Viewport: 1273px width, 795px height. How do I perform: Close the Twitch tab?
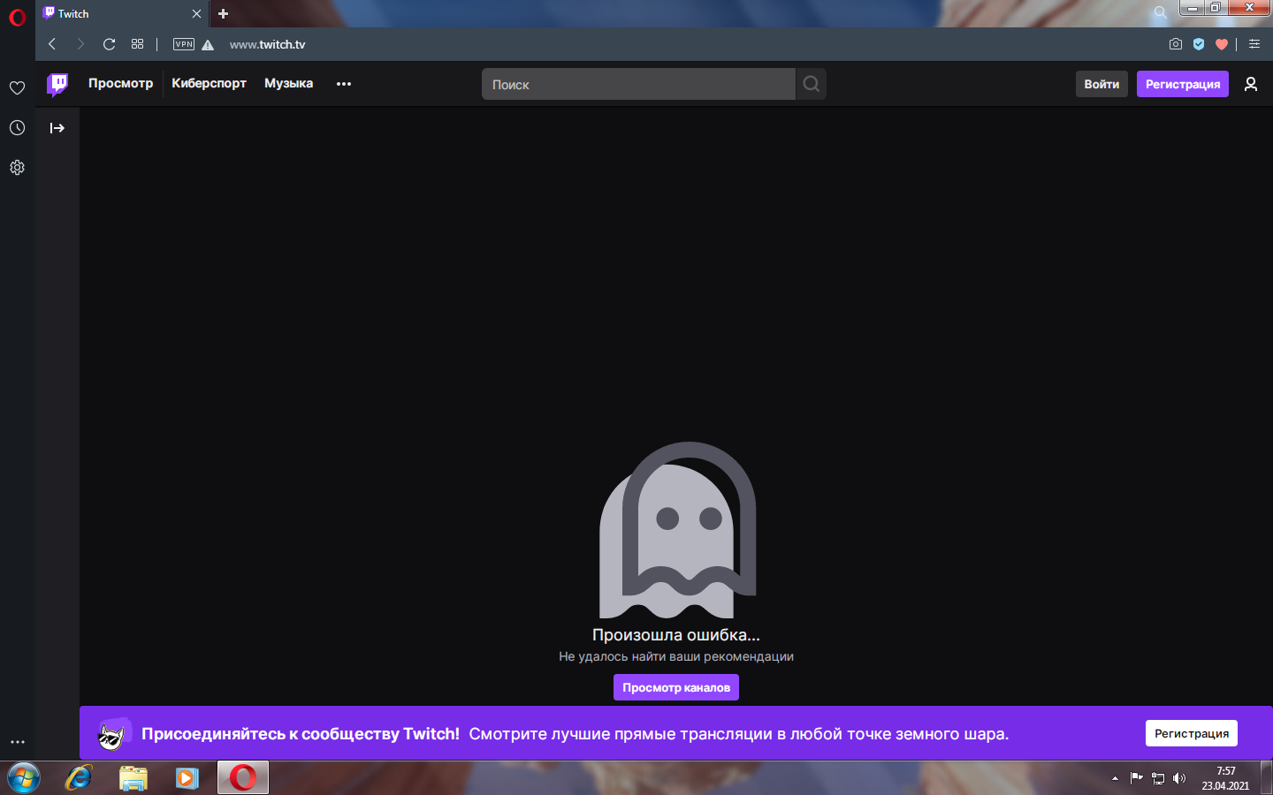(x=196, y=13)
